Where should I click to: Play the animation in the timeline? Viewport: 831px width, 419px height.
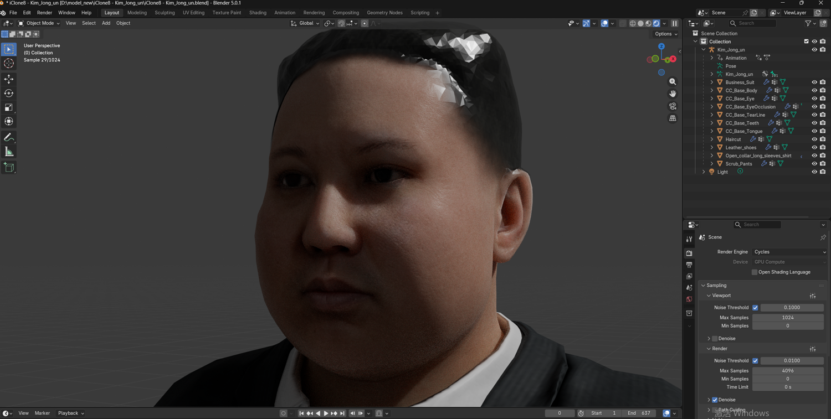(326, 413)
